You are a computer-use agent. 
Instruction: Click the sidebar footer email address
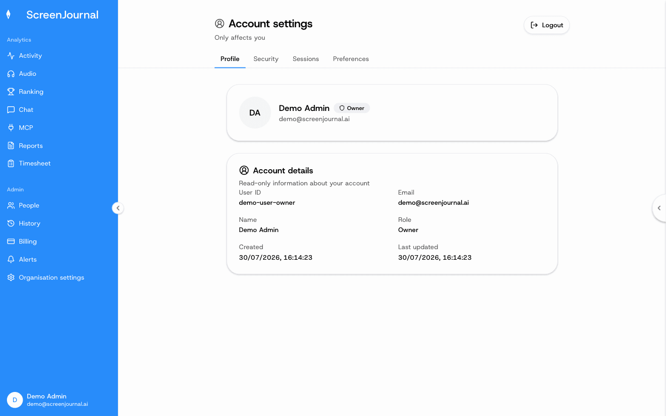57,404
